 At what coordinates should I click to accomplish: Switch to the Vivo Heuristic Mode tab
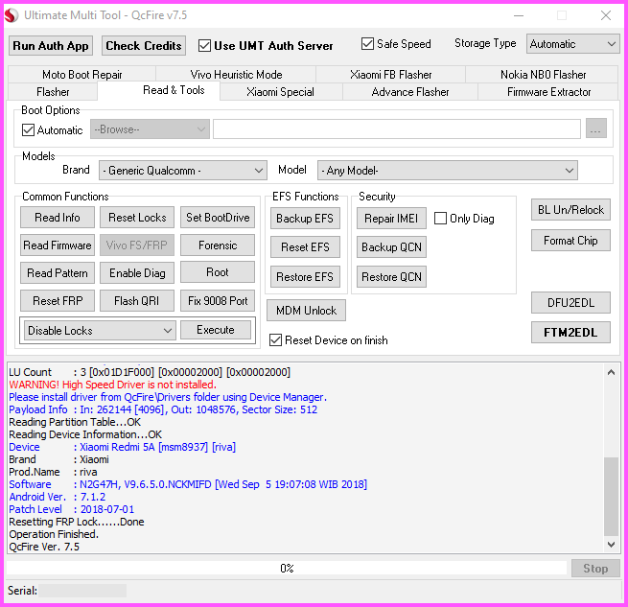pyautogui.click(x=236, y=75)
